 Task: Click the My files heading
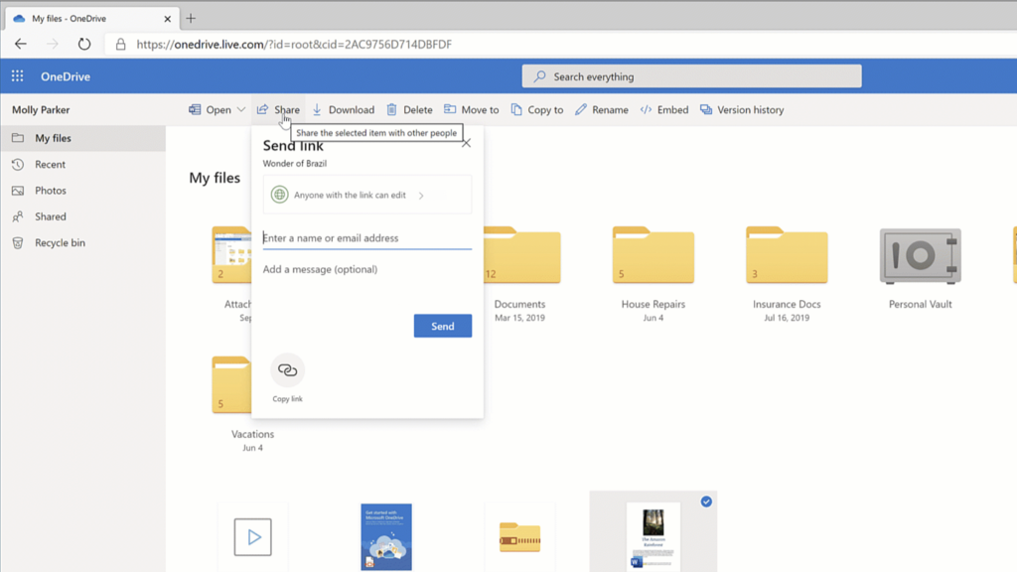[x=215, y=178]
